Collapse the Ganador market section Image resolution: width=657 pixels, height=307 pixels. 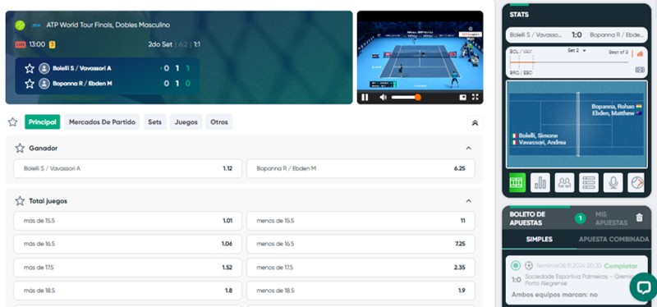coord(468,148)
